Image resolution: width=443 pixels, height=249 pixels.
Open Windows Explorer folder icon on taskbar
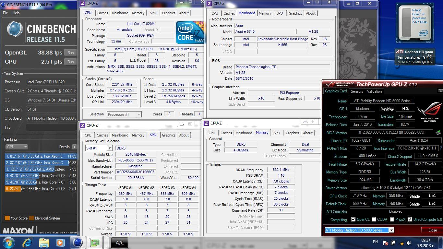click(44, 243)
